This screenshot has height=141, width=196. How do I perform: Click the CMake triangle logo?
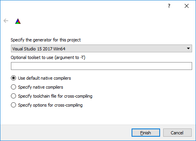[18, 21]
